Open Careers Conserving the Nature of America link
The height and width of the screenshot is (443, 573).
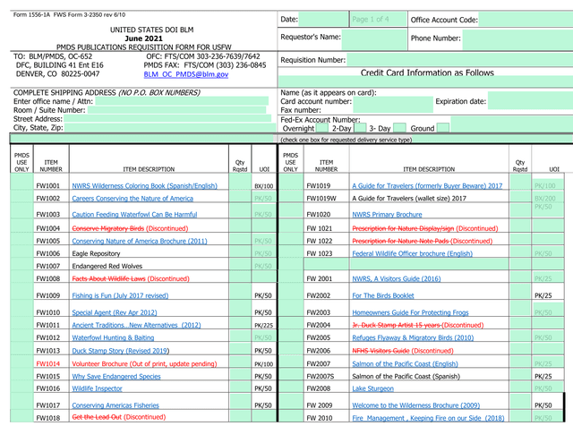tap(133, 199)
